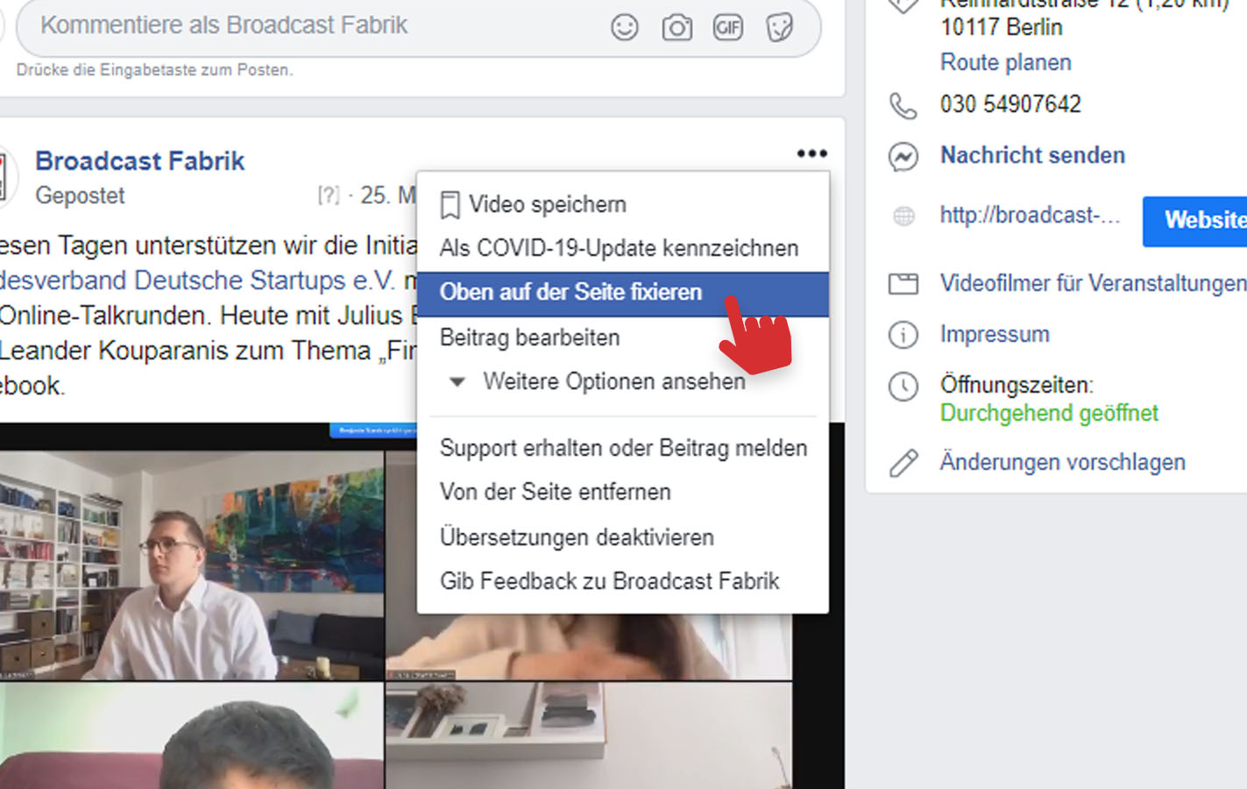Expand Weitere Optionen ansehen
The image size is (1247, 789).
point(622,381)
